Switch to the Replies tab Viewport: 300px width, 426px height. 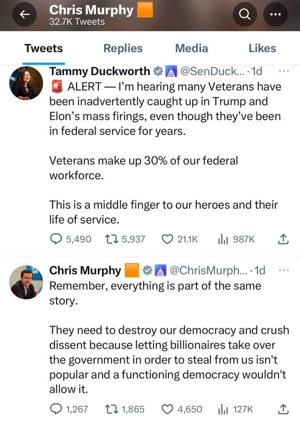coord(123,49)
